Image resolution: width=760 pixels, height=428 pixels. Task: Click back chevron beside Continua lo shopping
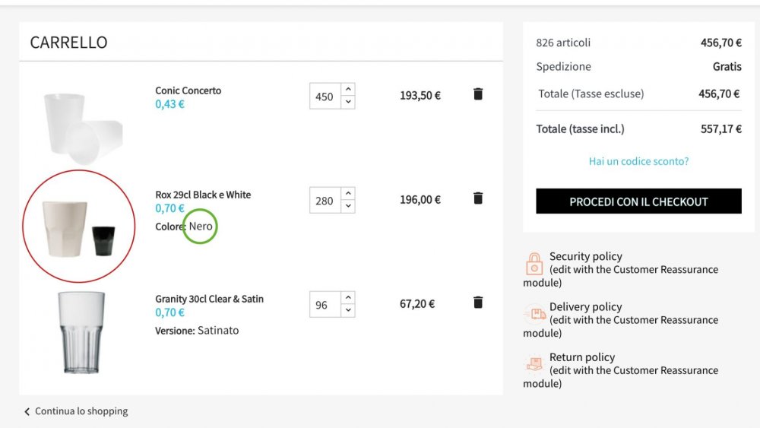pyautogui.click(x=27, y=411)
